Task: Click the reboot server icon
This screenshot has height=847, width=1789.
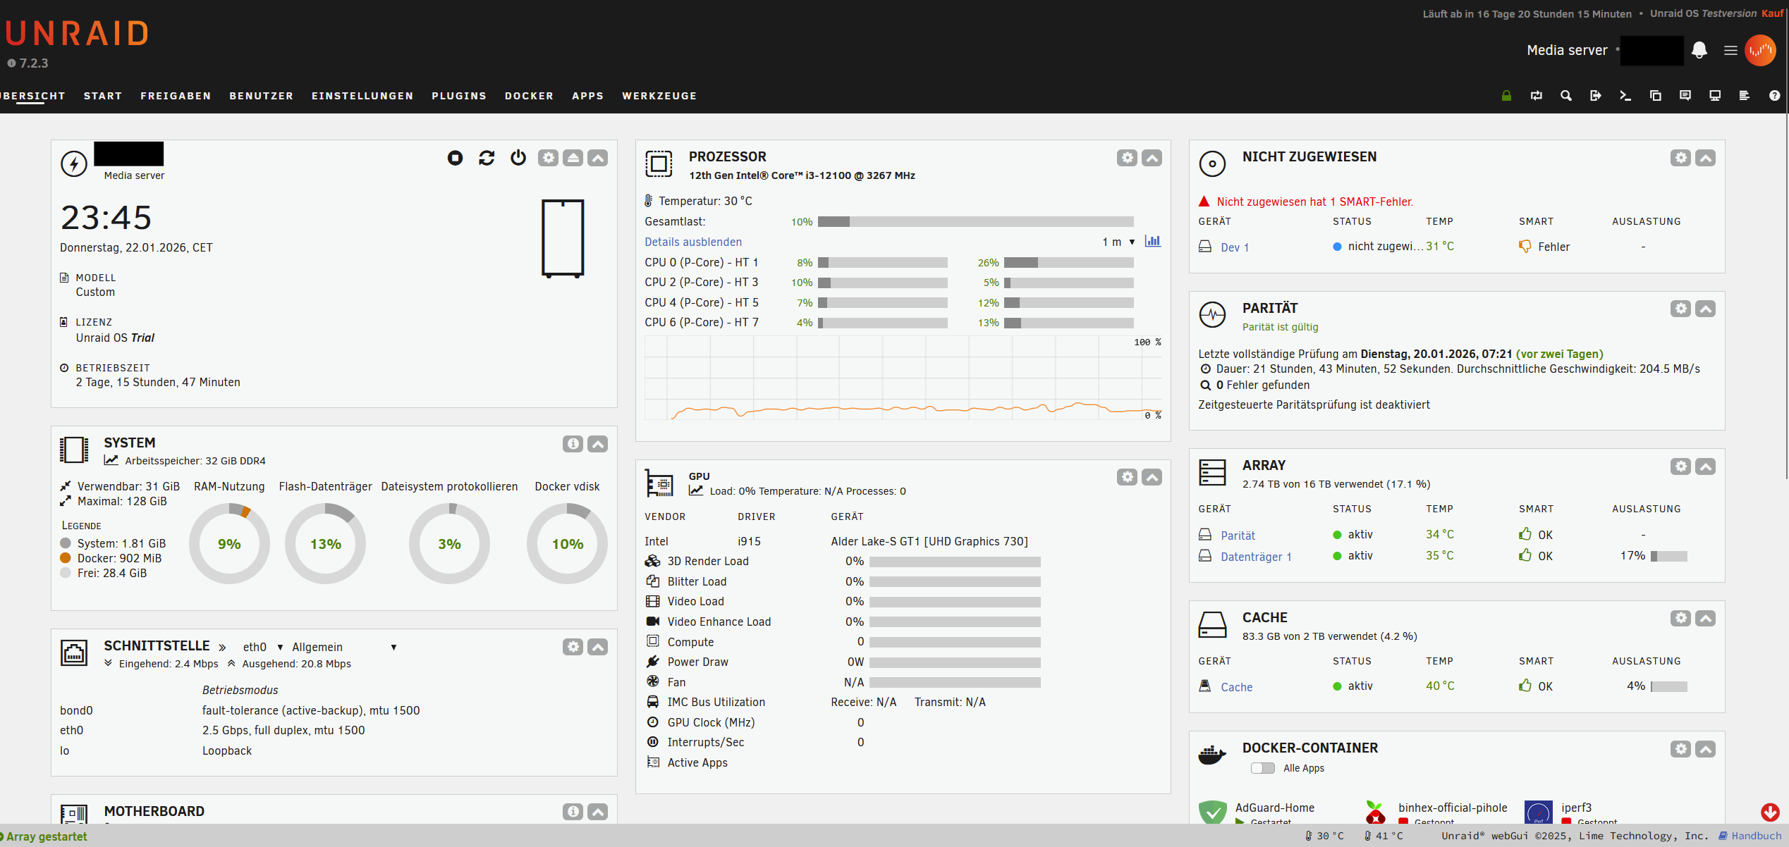Action: coord(487,158)
